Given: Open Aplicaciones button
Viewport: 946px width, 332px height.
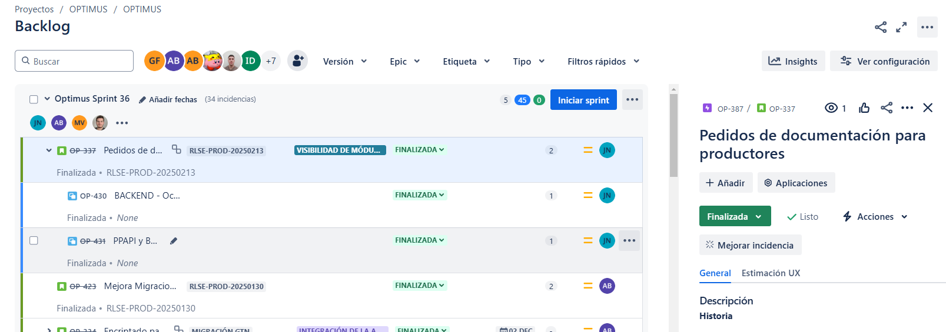Looking at the screenshot, I should coord(796,183).
